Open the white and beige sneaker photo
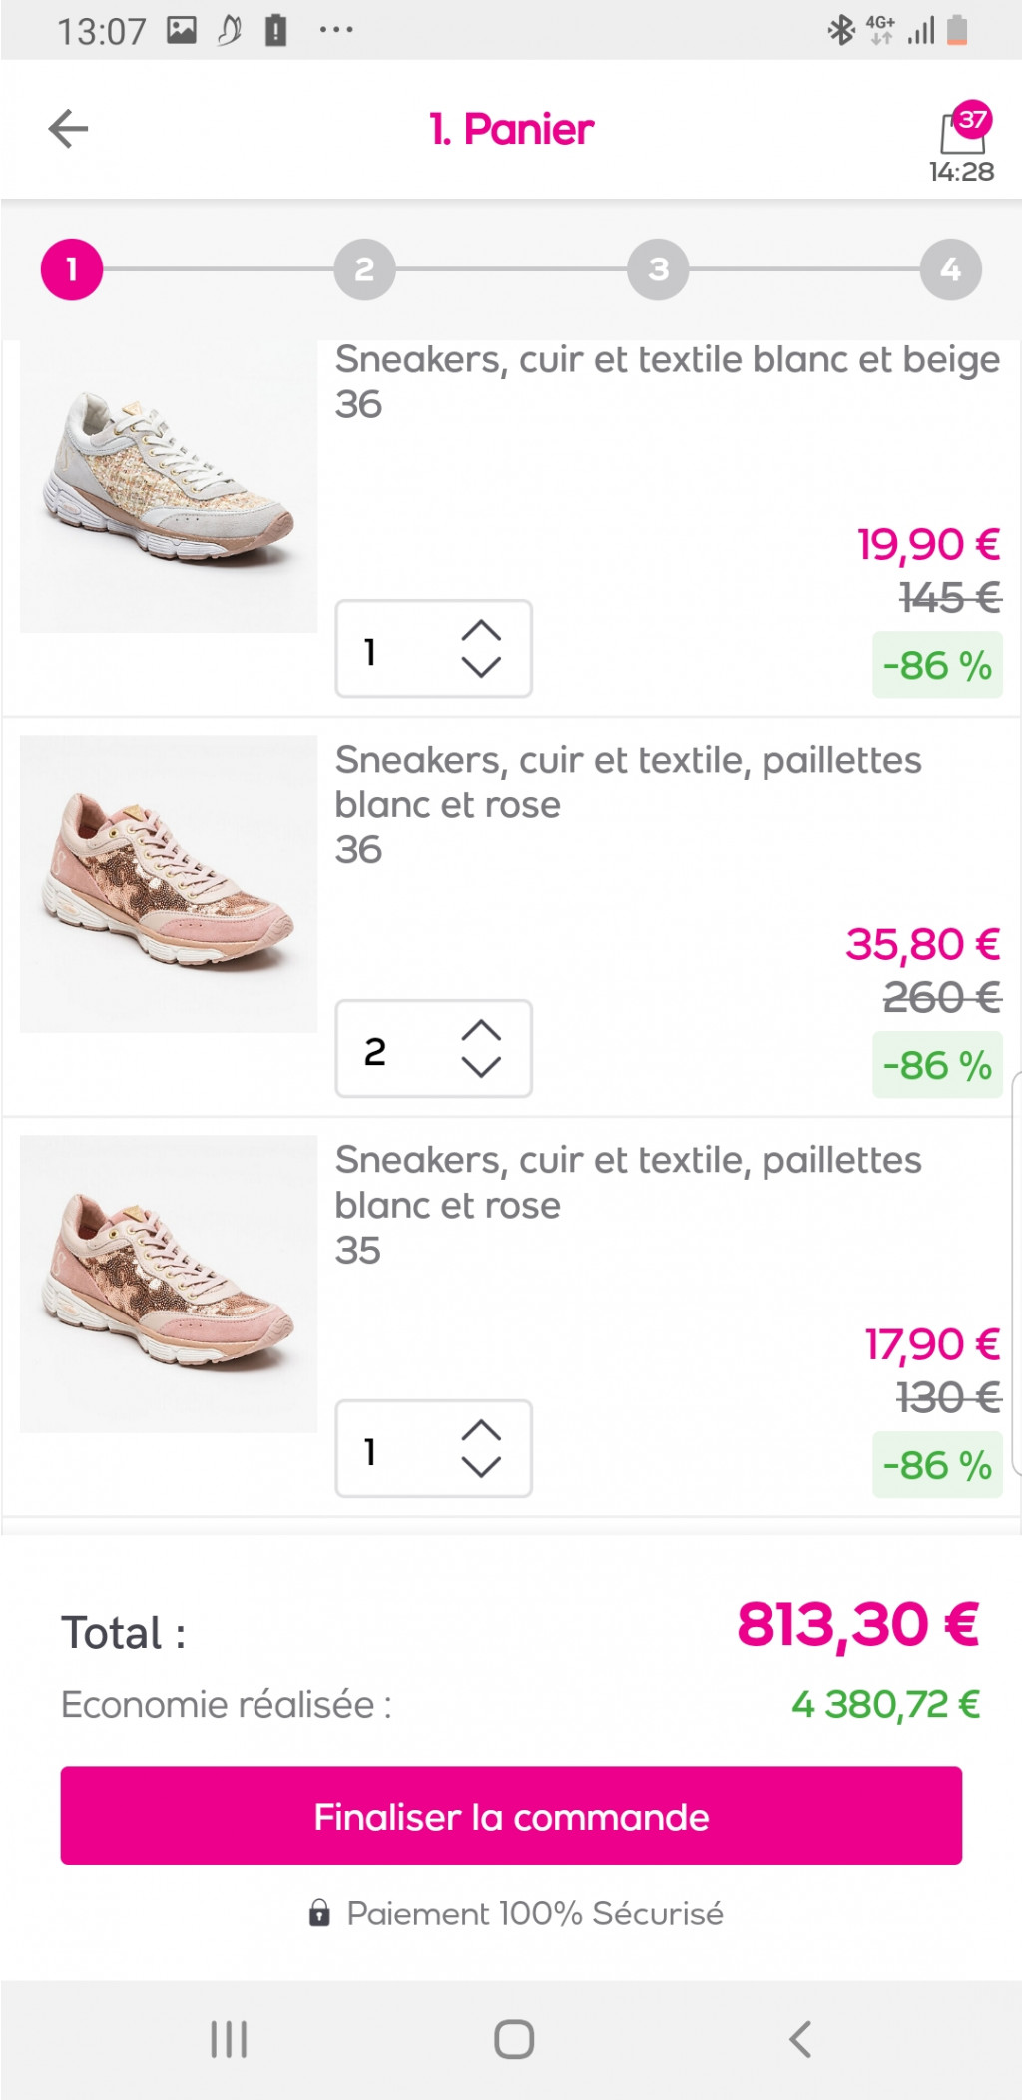This screenshot has width=1022, height=2100. [169, 487]
